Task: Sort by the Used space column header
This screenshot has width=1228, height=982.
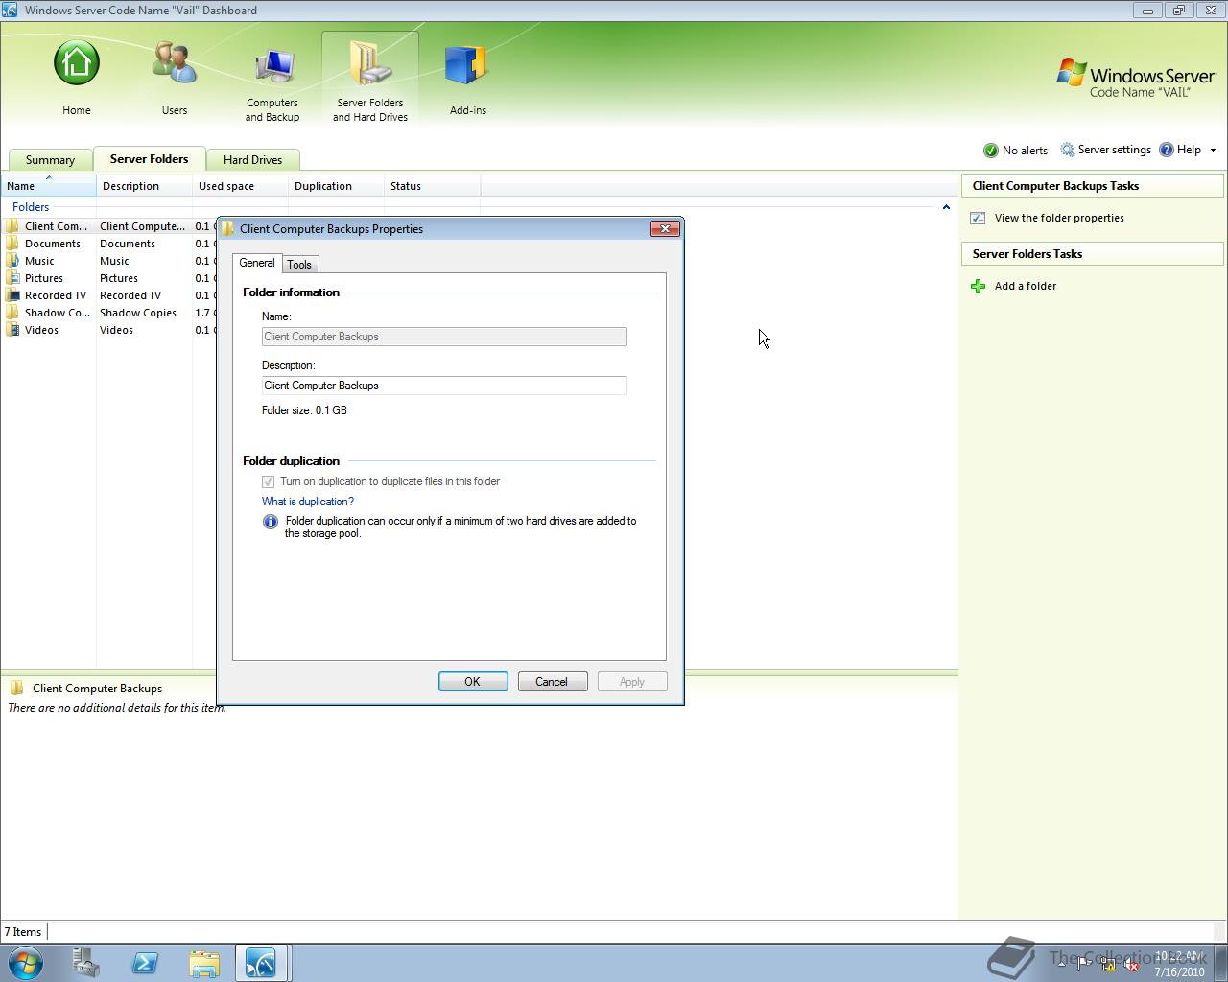Action: click(240, 186)
